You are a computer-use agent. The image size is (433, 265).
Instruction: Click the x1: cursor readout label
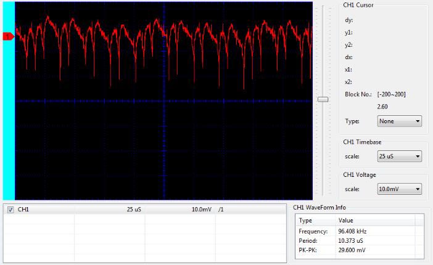[x=348, y=70]
